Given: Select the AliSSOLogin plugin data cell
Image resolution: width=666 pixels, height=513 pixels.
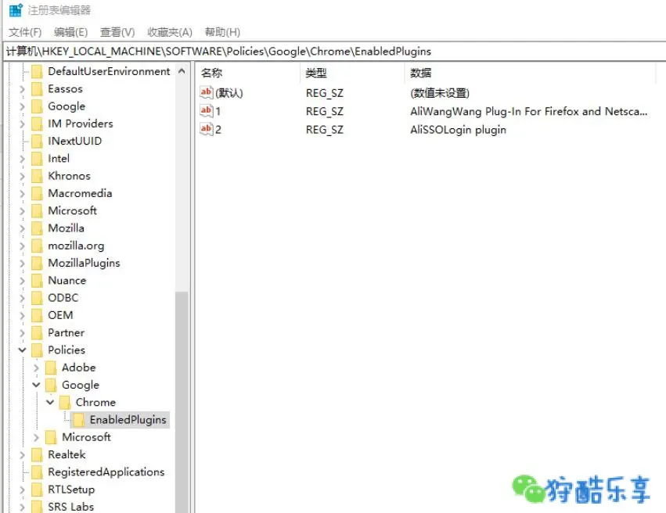Looking at the screenshot, I should 459,129.
